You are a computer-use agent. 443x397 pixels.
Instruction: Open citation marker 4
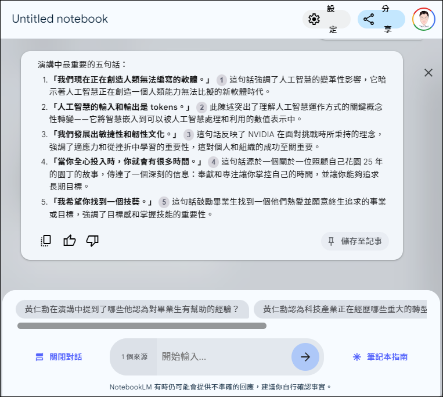[213, 162]
